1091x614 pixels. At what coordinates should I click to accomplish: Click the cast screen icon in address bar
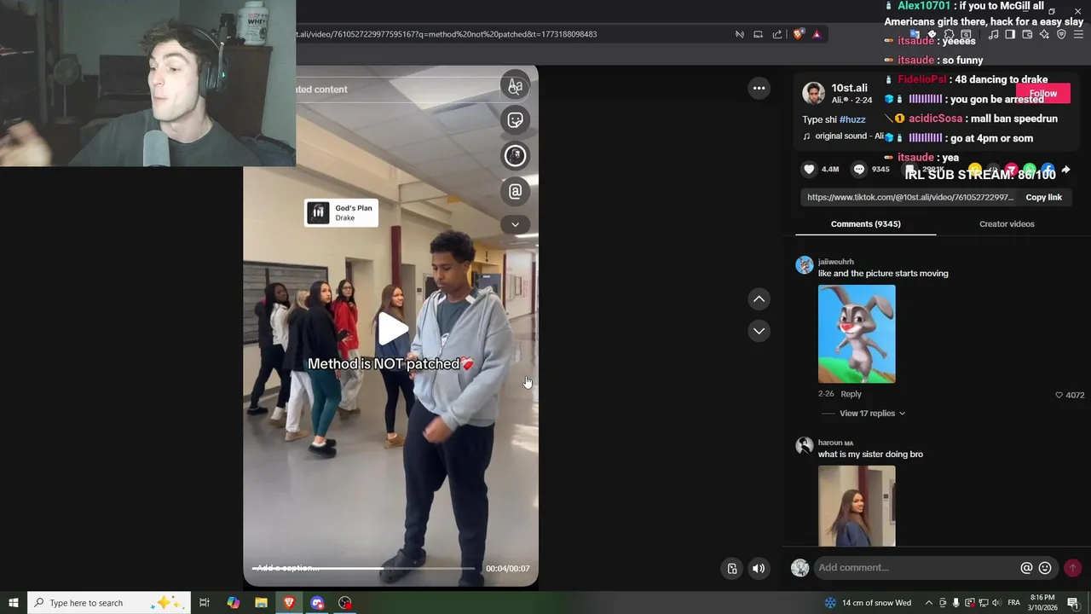tap(758, 34)
